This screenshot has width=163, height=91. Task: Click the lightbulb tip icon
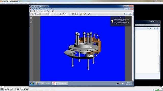[x=112, y=21]
